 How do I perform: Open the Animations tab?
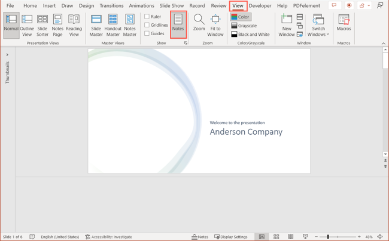(141, 5)
